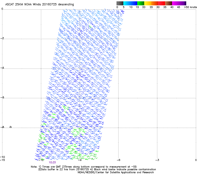Click the -15 longitude axis label
The image size is (198, 174).
coord(2,160)
